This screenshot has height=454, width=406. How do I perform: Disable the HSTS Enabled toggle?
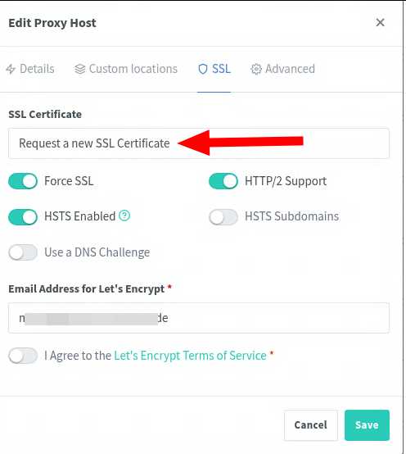coord(23,217)
